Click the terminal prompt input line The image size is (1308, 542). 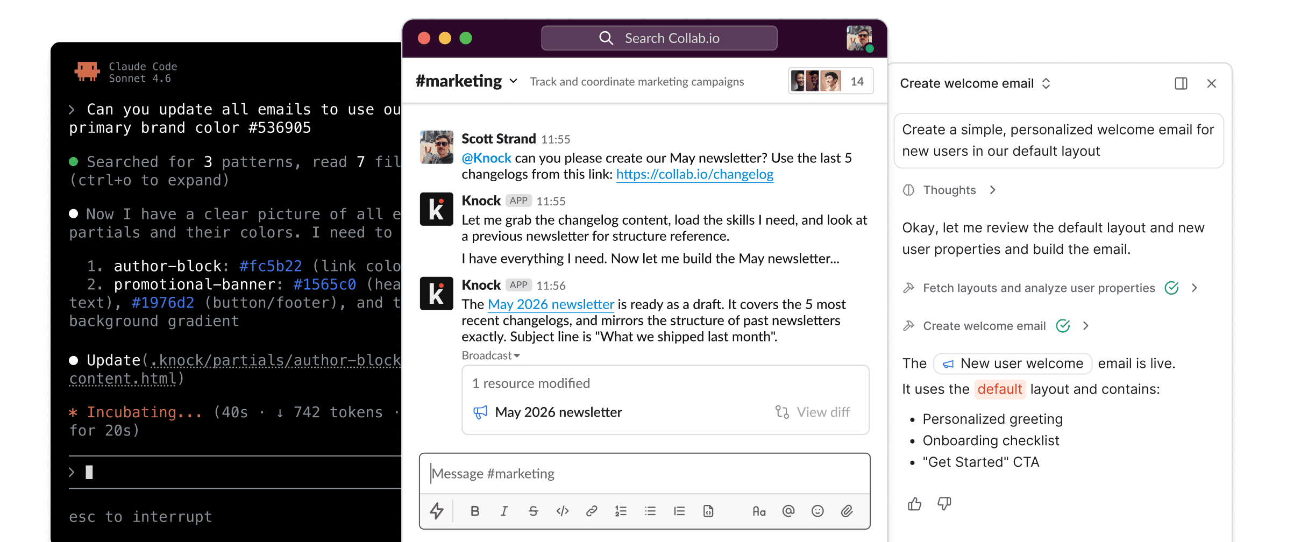point(235,472)
